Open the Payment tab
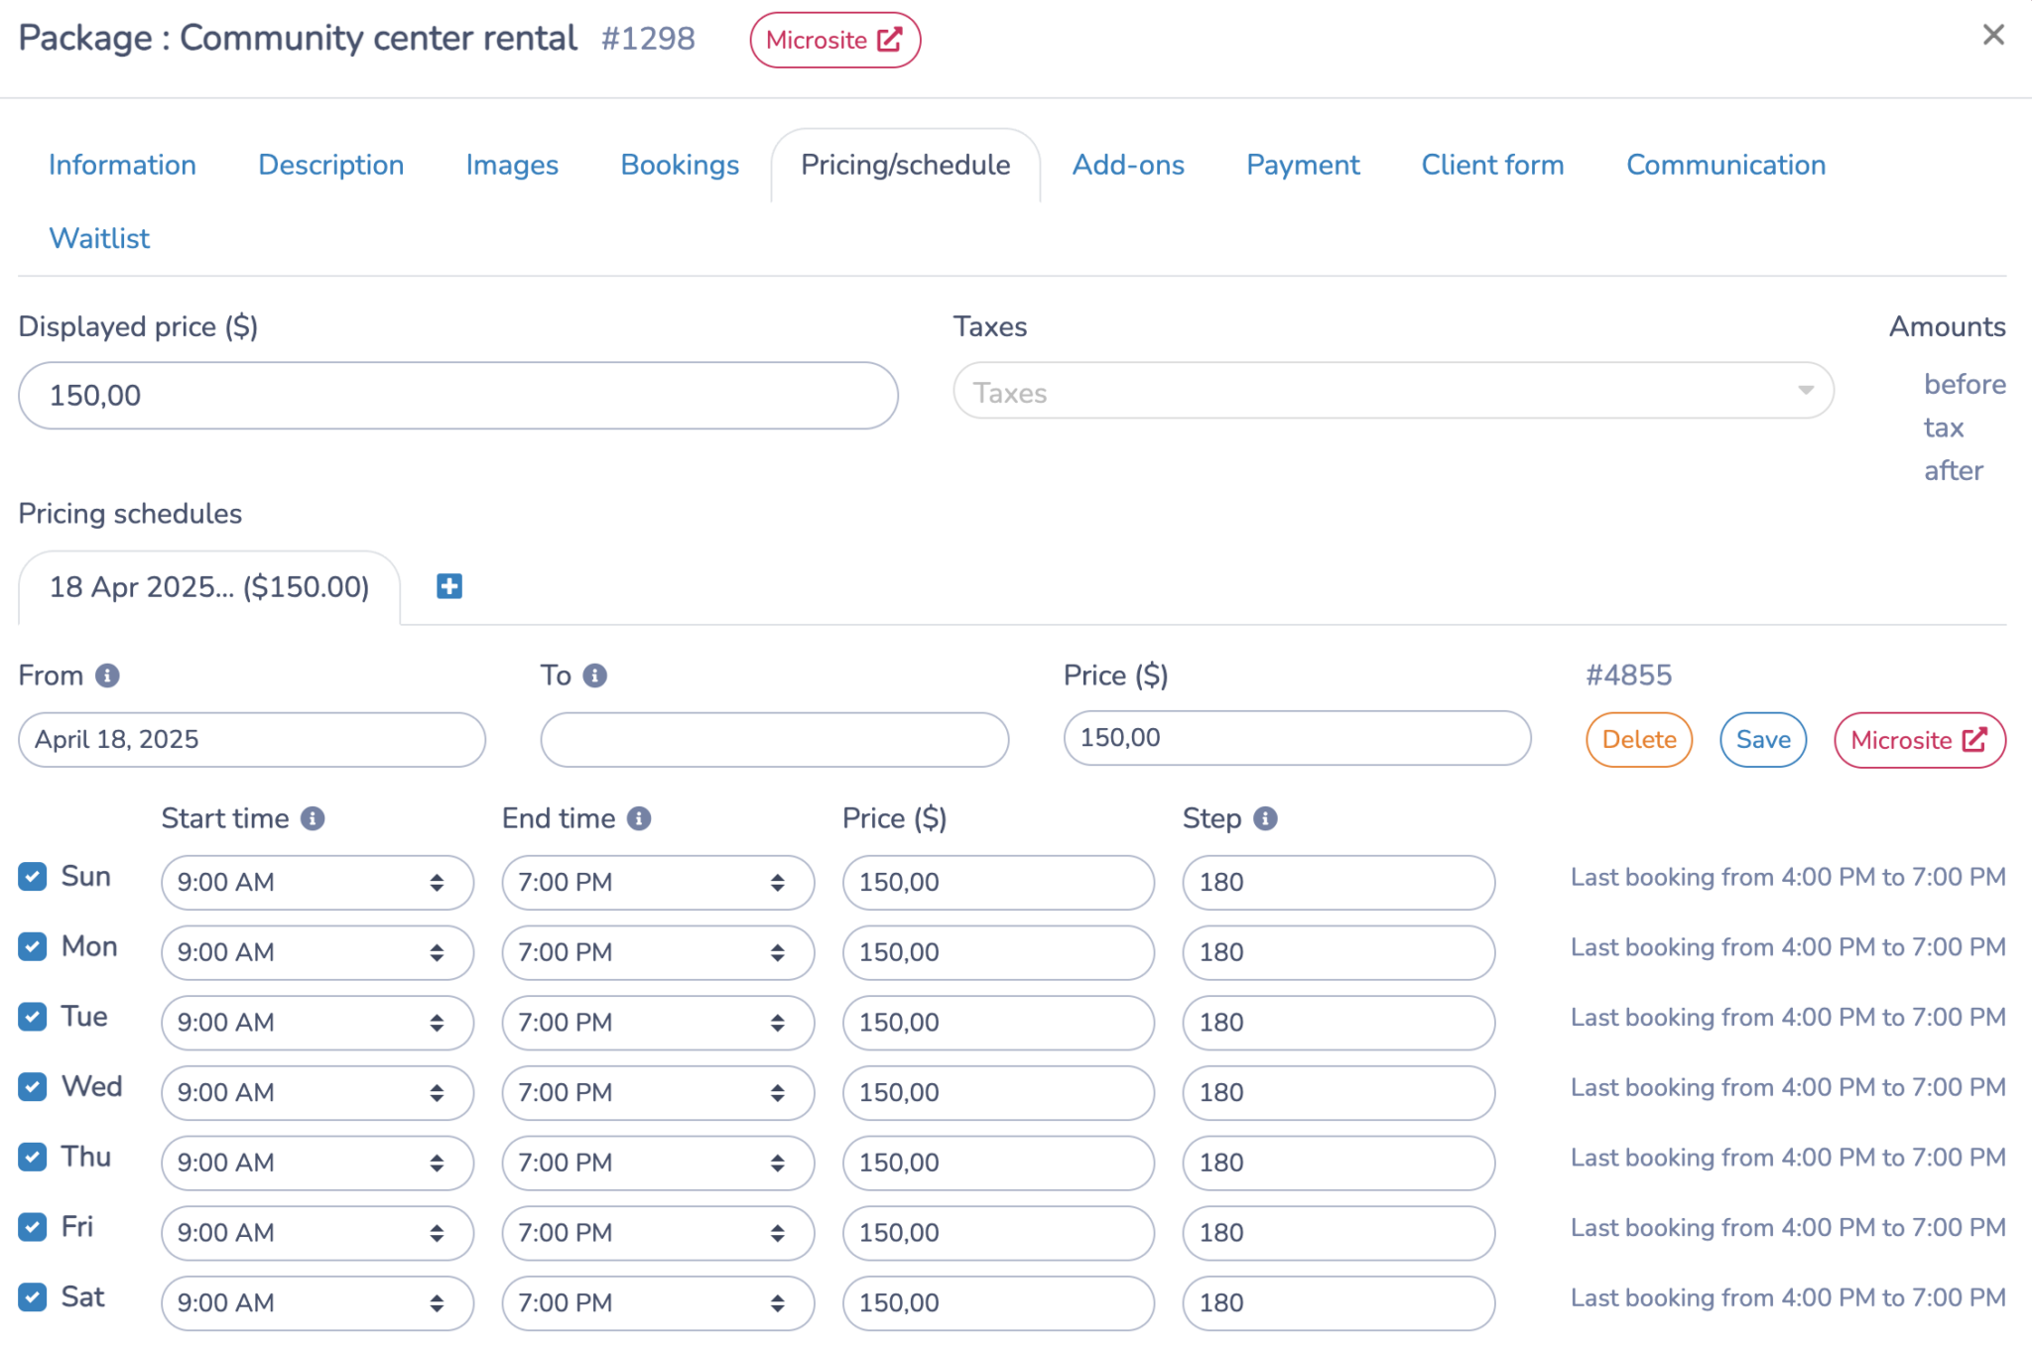 click(x=1303, y=165)
